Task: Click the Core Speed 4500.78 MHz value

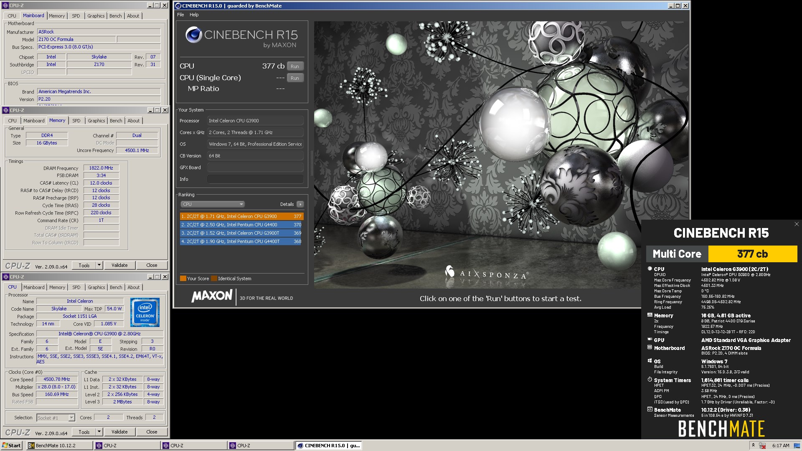Action: coord(57,379)
